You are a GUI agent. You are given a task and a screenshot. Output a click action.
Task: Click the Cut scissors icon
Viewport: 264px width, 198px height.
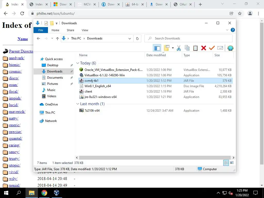179,48
